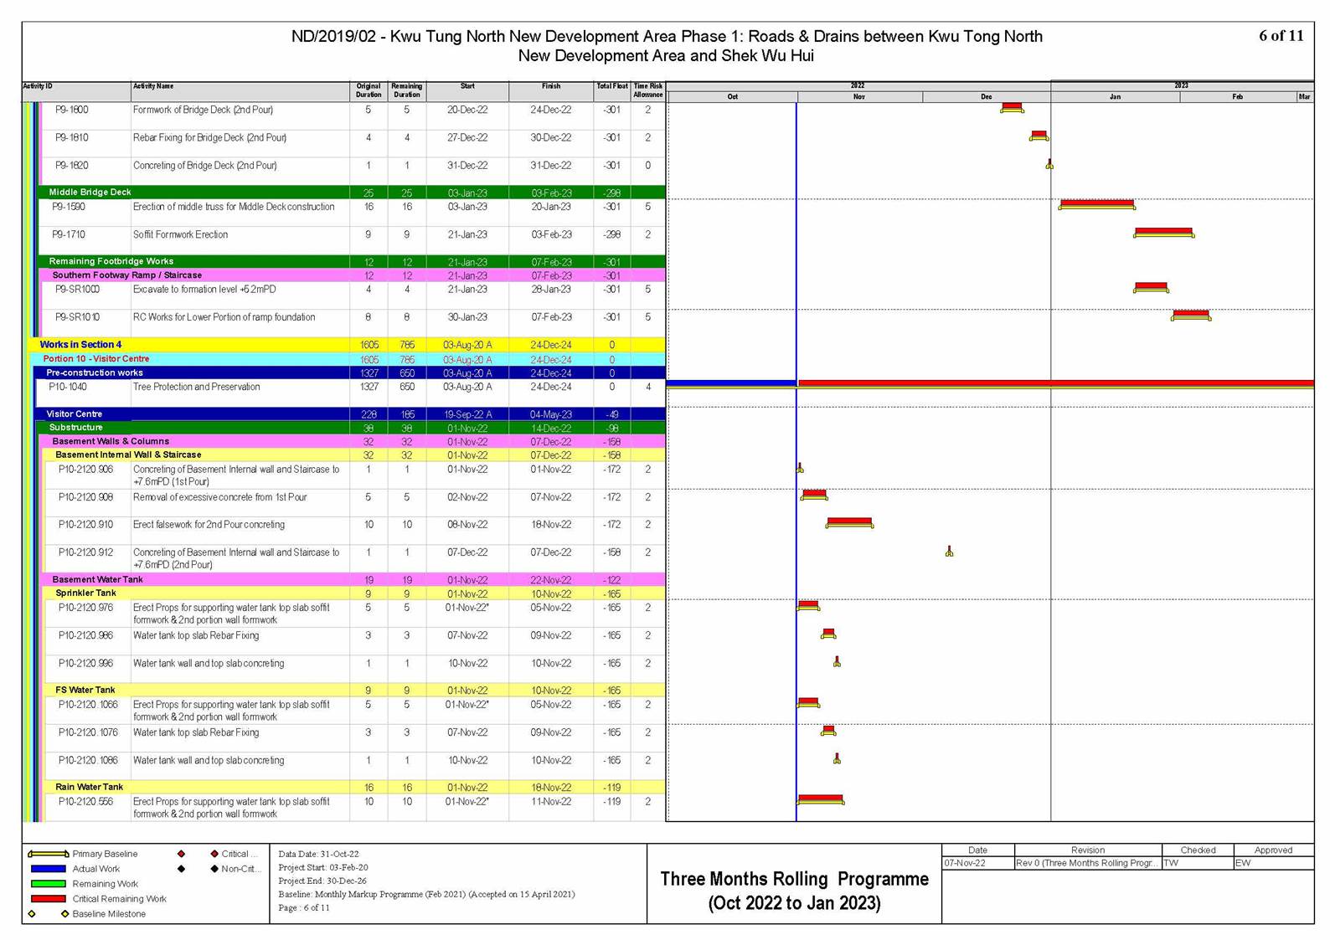Click the Gantt bar for P9-1800 formwork
The height and width of the screenshot is (940, 1330).
[1012, 107]
